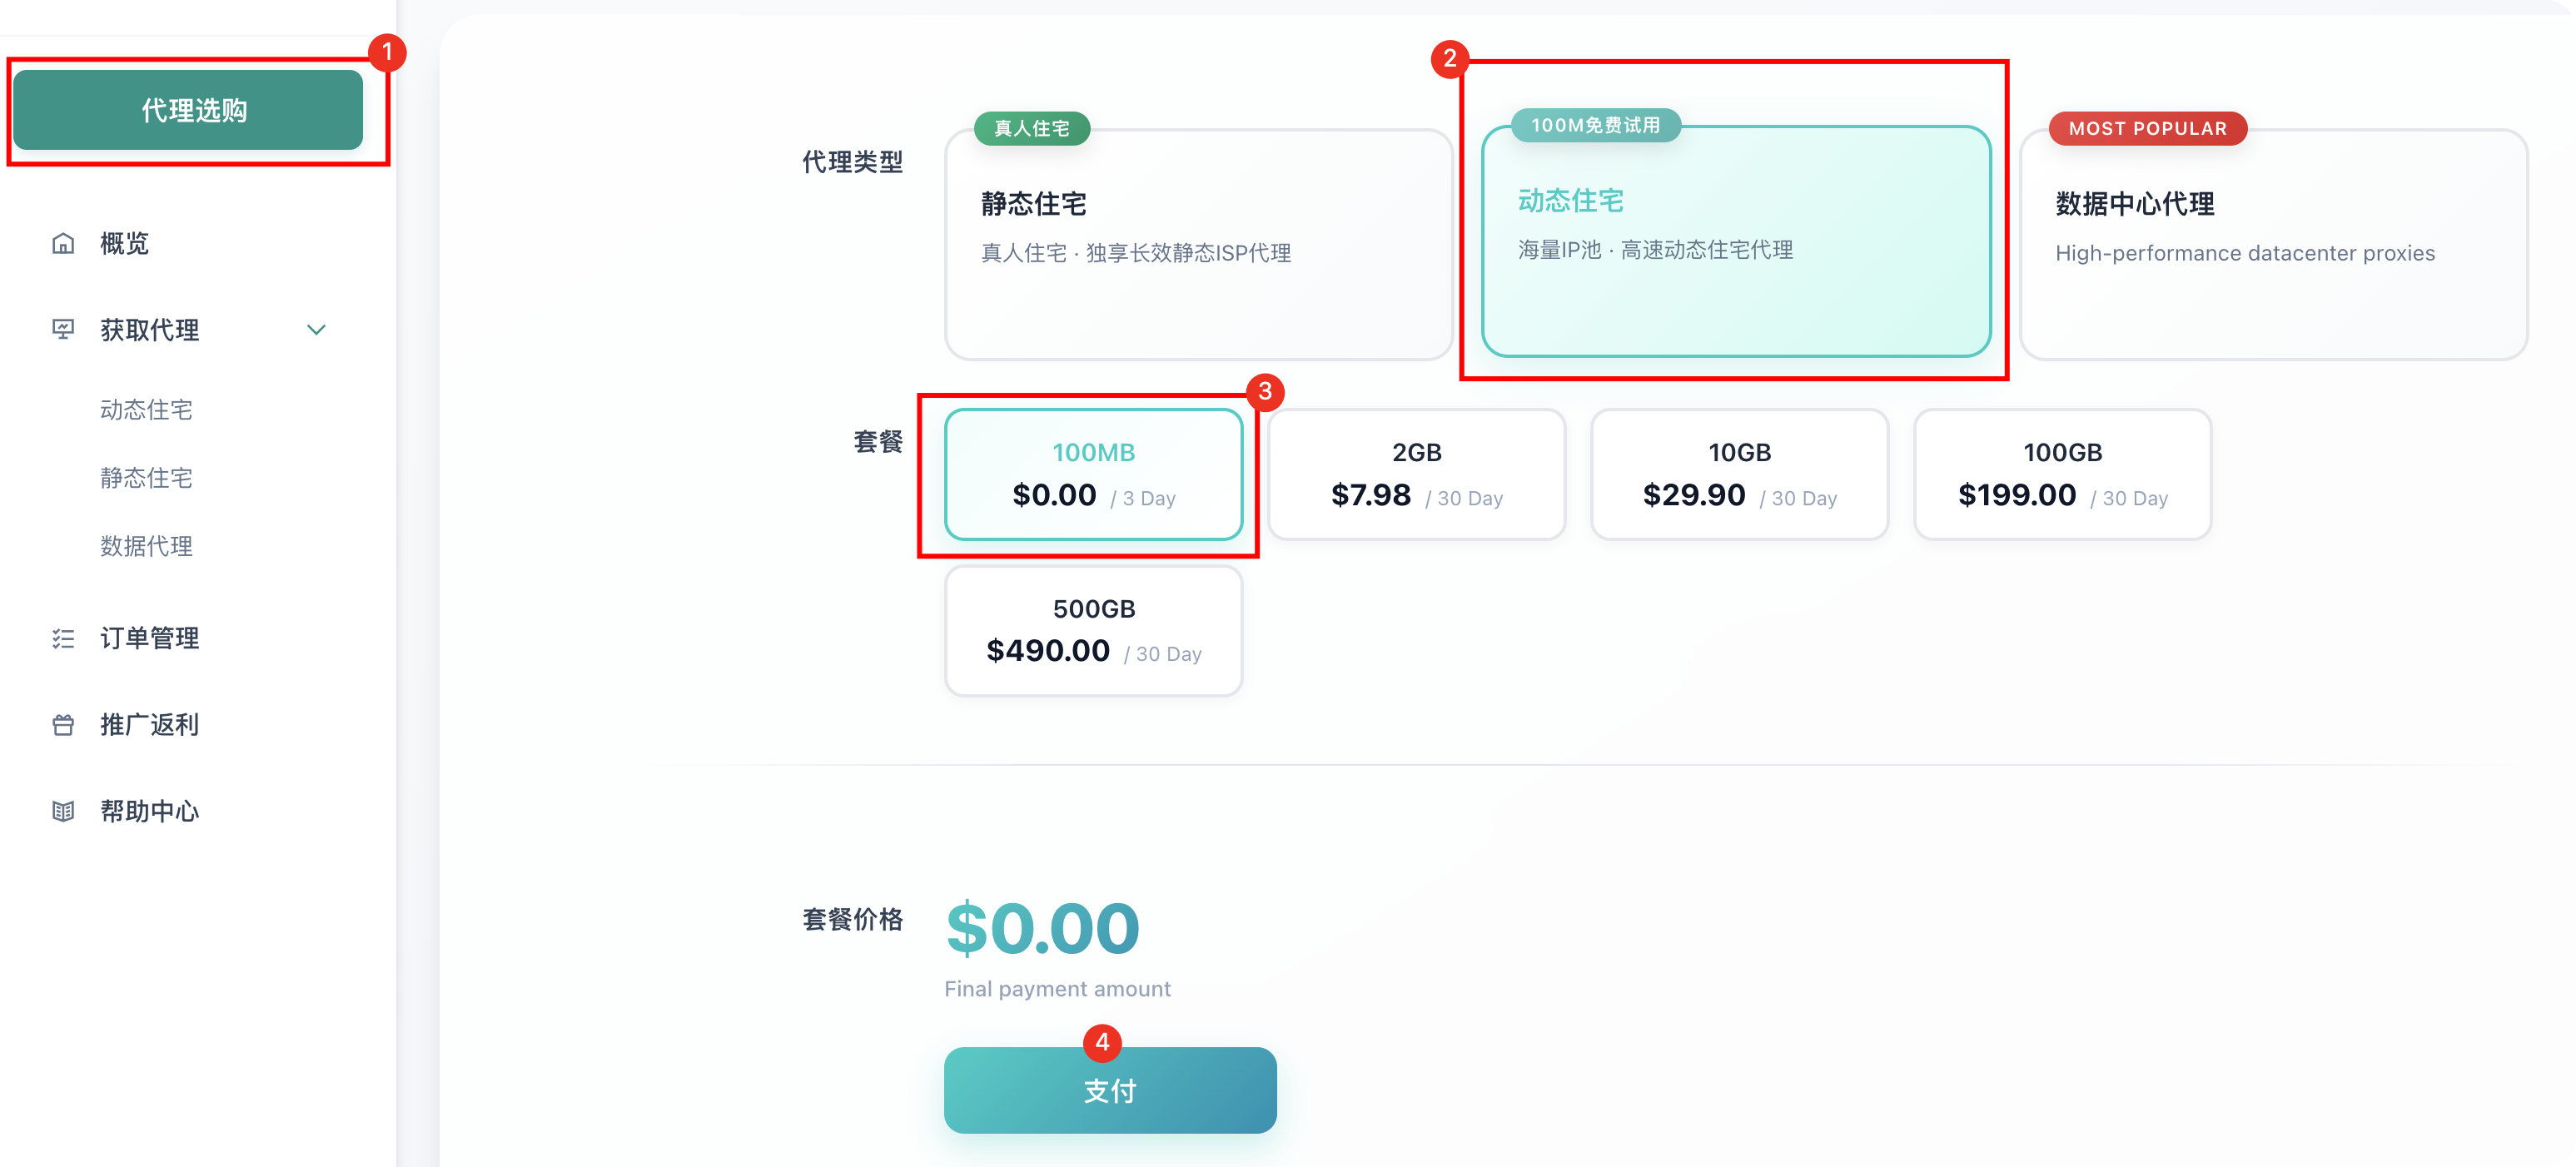Image resolution: width=2576 pixels, height=1167 pixels.
Task: Open 动态住宅 in the sidebar submenu
Action: click(146, 410)
